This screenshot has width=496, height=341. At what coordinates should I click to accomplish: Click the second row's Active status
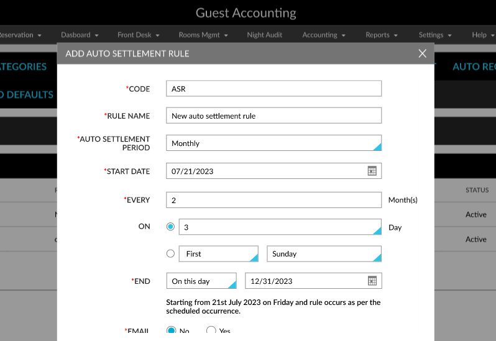[x=475, y=239]
